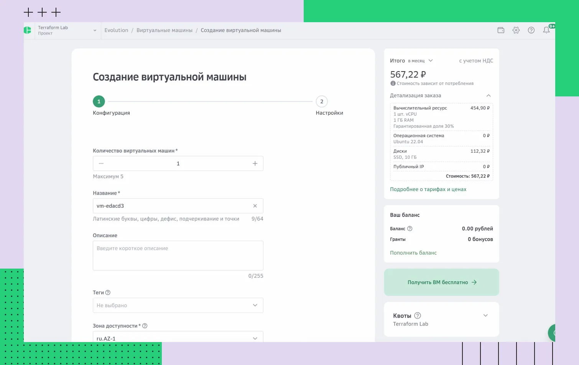Click Получить ВМ бесплатно button
This screenshot has width=579, height=365.
click(x=441, y=282)
